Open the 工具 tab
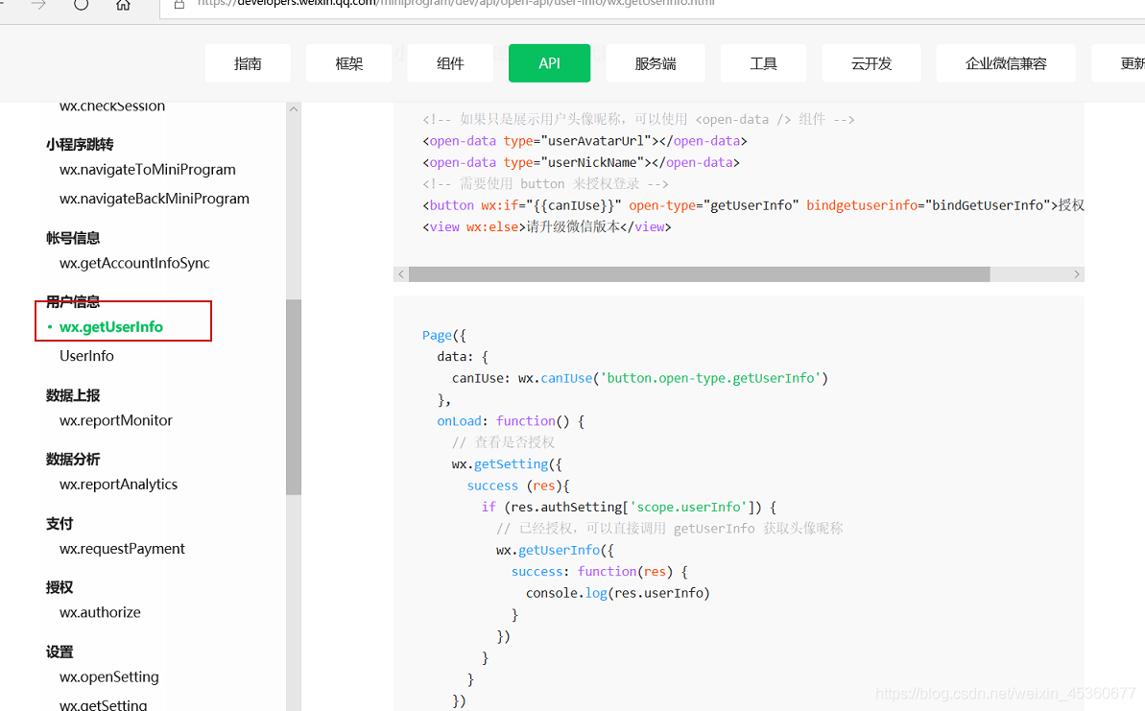This screenshot has height=711, width=1145. (763, 63)
